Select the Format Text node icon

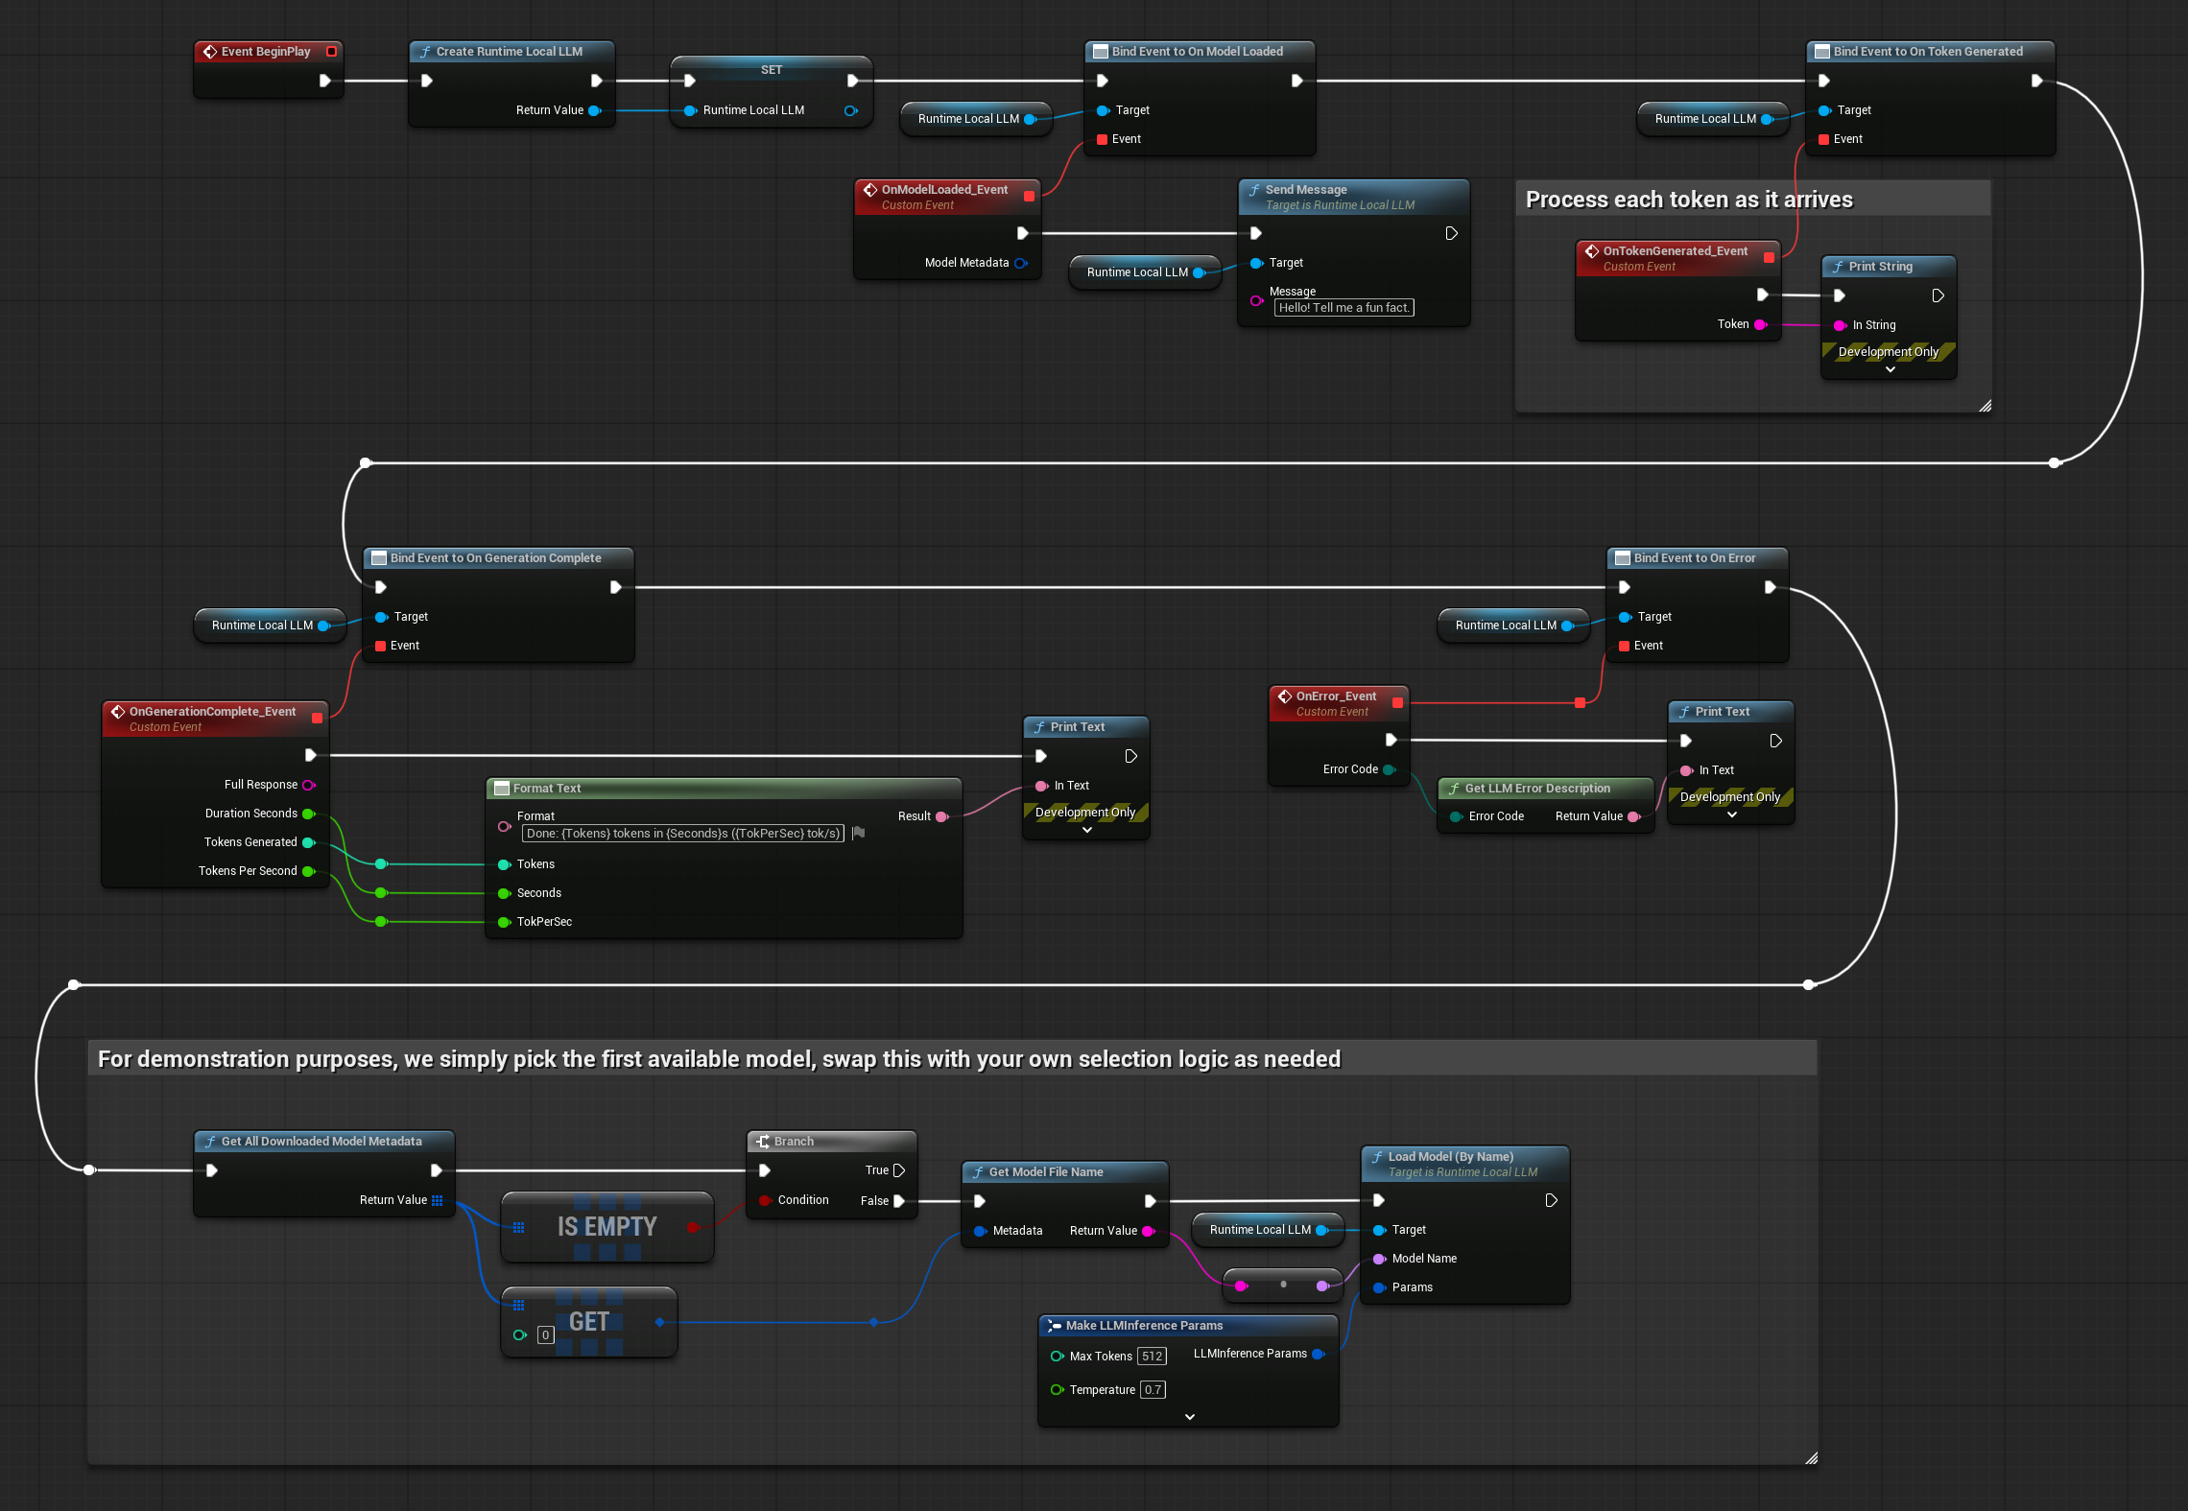(x=502, y=788)
